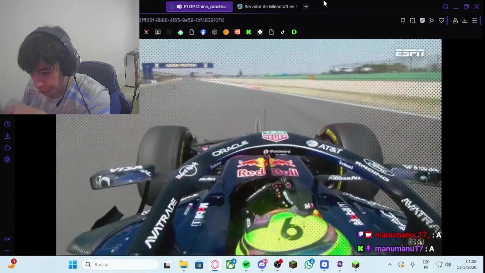Open the ad blocker shield icon
Viewport: 485px width, 273px height.
[422, 20]
